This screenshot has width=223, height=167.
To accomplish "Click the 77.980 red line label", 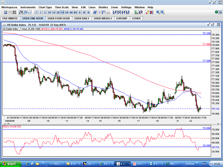I will [207, 44].
